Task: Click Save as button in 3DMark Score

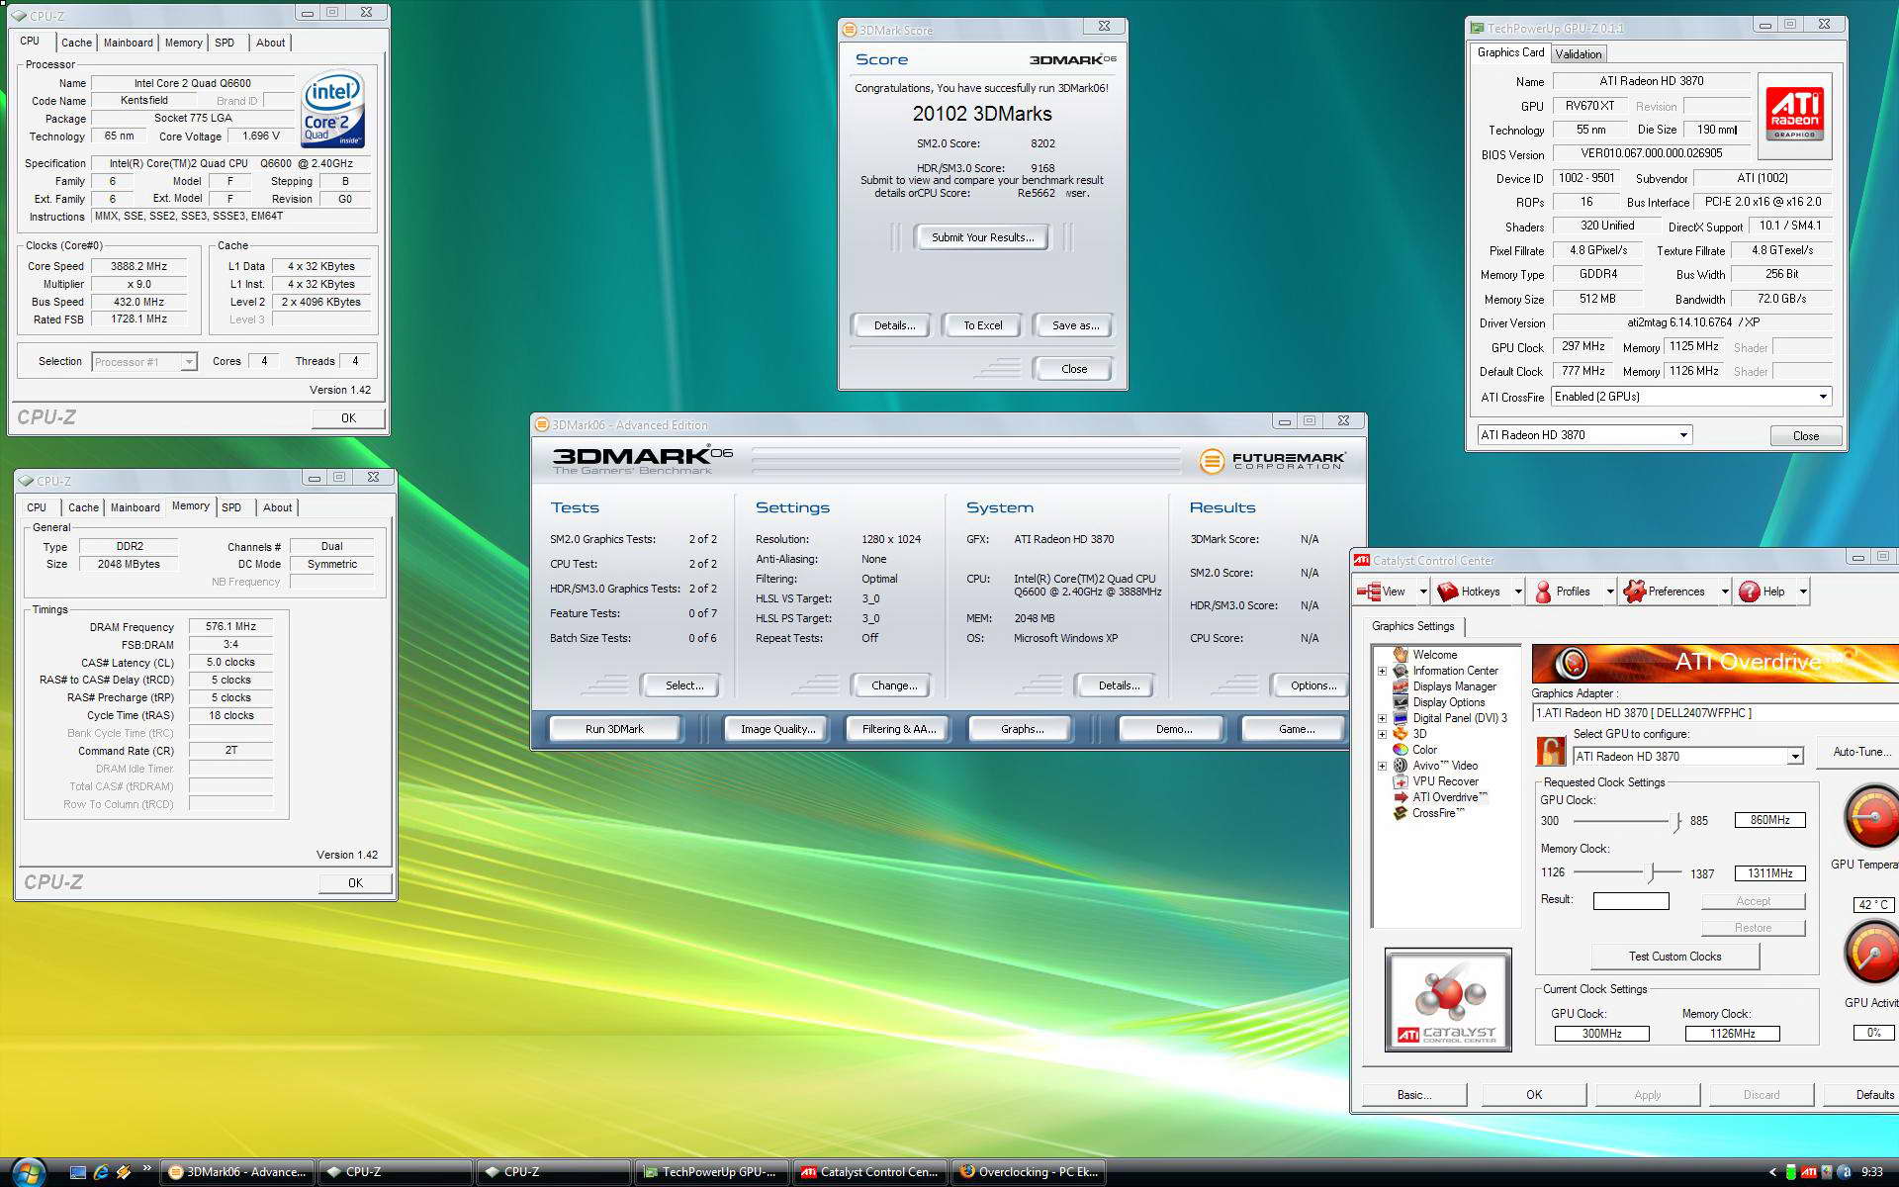Action: (1075, 325)
